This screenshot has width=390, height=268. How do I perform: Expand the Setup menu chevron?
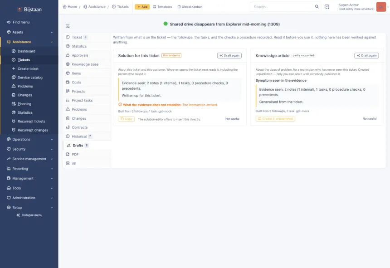[x=52, y=208]
